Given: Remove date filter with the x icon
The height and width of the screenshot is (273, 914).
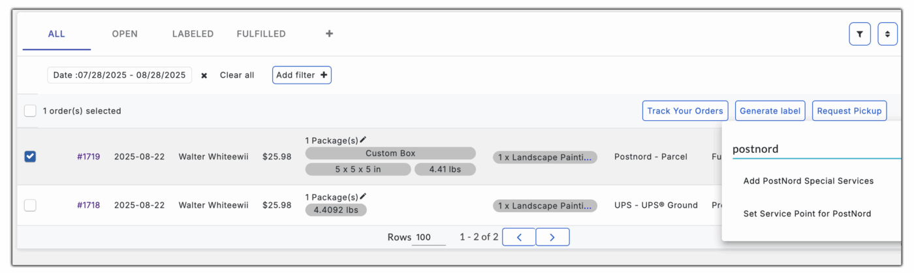Looking at the screenshot, I should tap(204, 76).
